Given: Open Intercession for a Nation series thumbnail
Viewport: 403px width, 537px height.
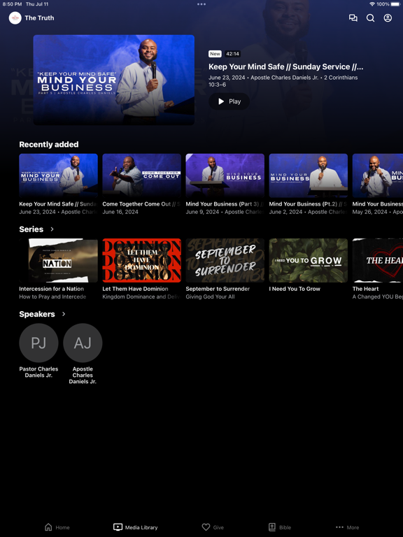Looking at the screenshot, I should (58, 260).
